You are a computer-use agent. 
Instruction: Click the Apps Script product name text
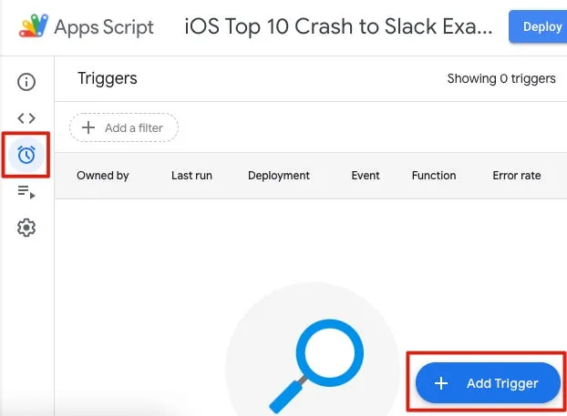point(104,26)
